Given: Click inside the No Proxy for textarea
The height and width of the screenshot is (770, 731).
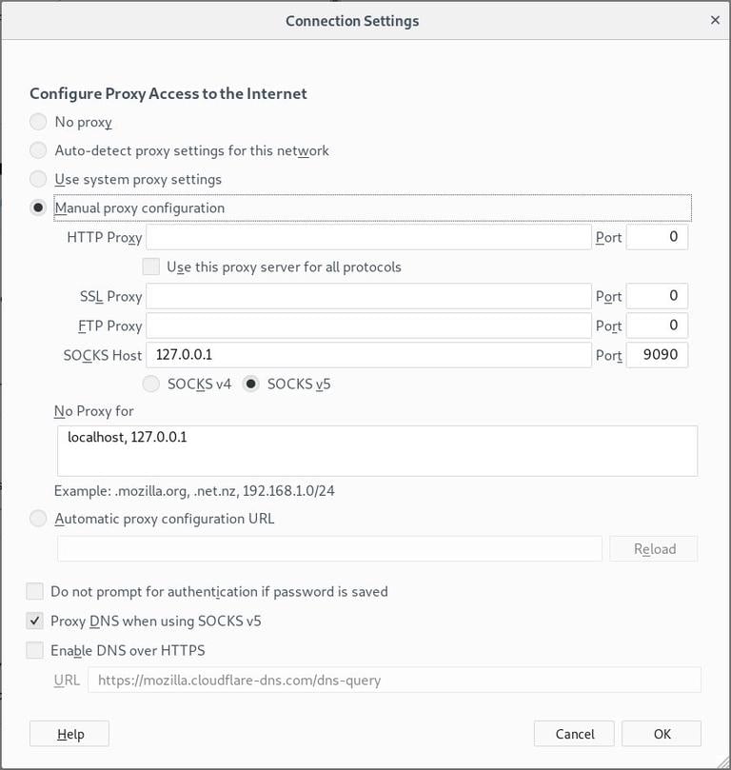Looking at the screenshot, I should click(x=378, y=449).
